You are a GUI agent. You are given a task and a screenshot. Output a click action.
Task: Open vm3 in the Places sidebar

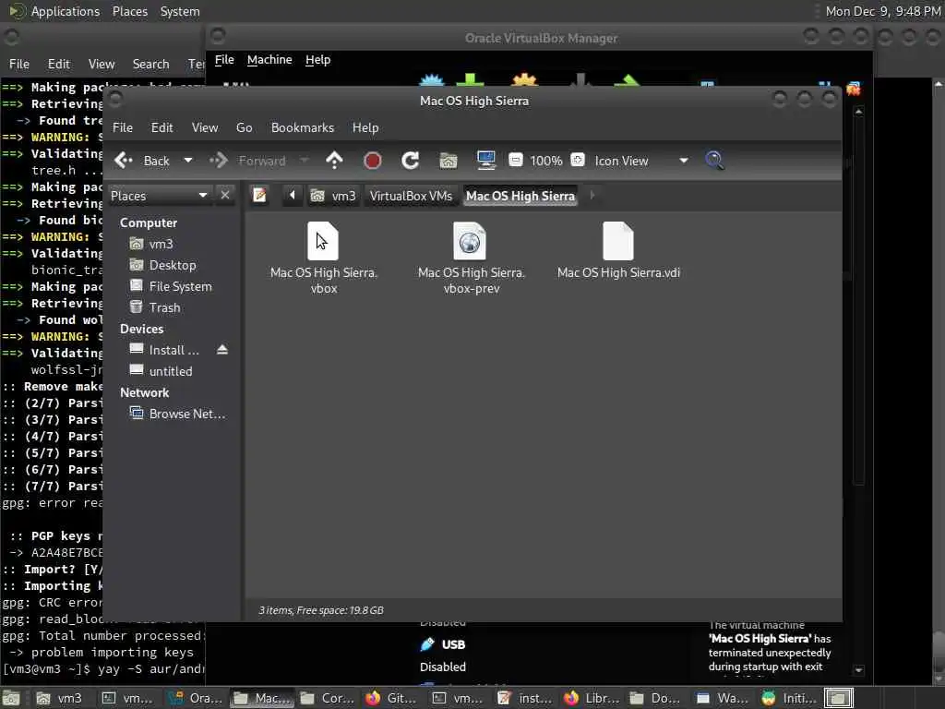point(161,244)
